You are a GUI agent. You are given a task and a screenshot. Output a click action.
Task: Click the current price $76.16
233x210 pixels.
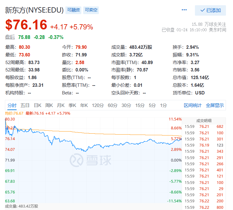click(26, 25)
